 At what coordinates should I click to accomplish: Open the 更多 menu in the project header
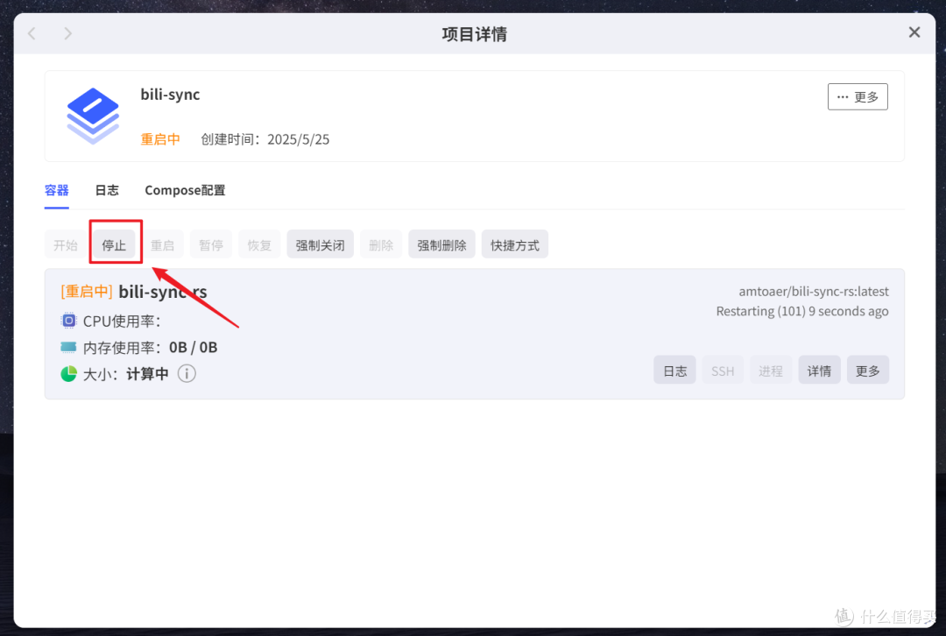click(858, 96)
